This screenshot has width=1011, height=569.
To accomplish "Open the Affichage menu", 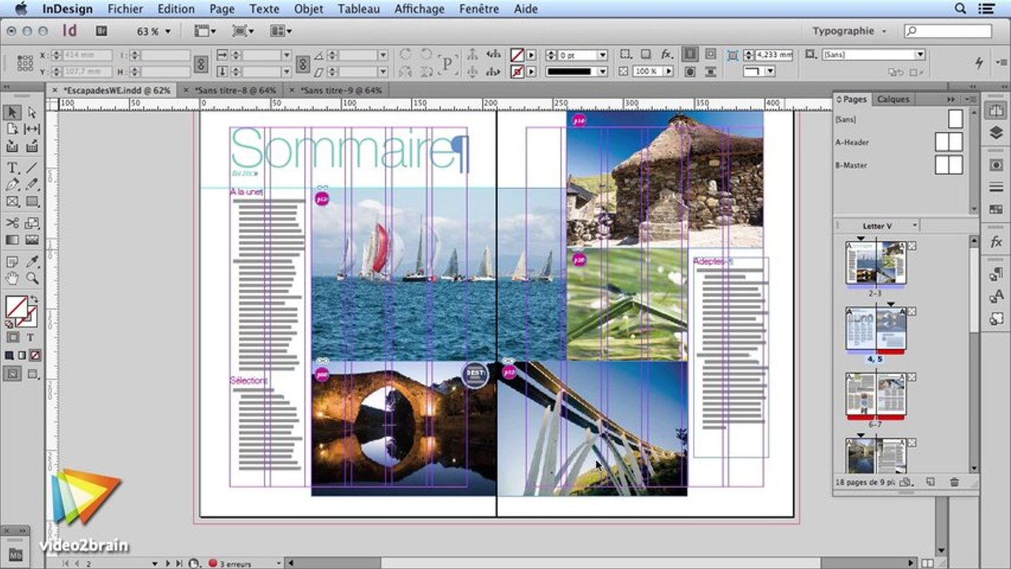I will [x=419, y=9].
